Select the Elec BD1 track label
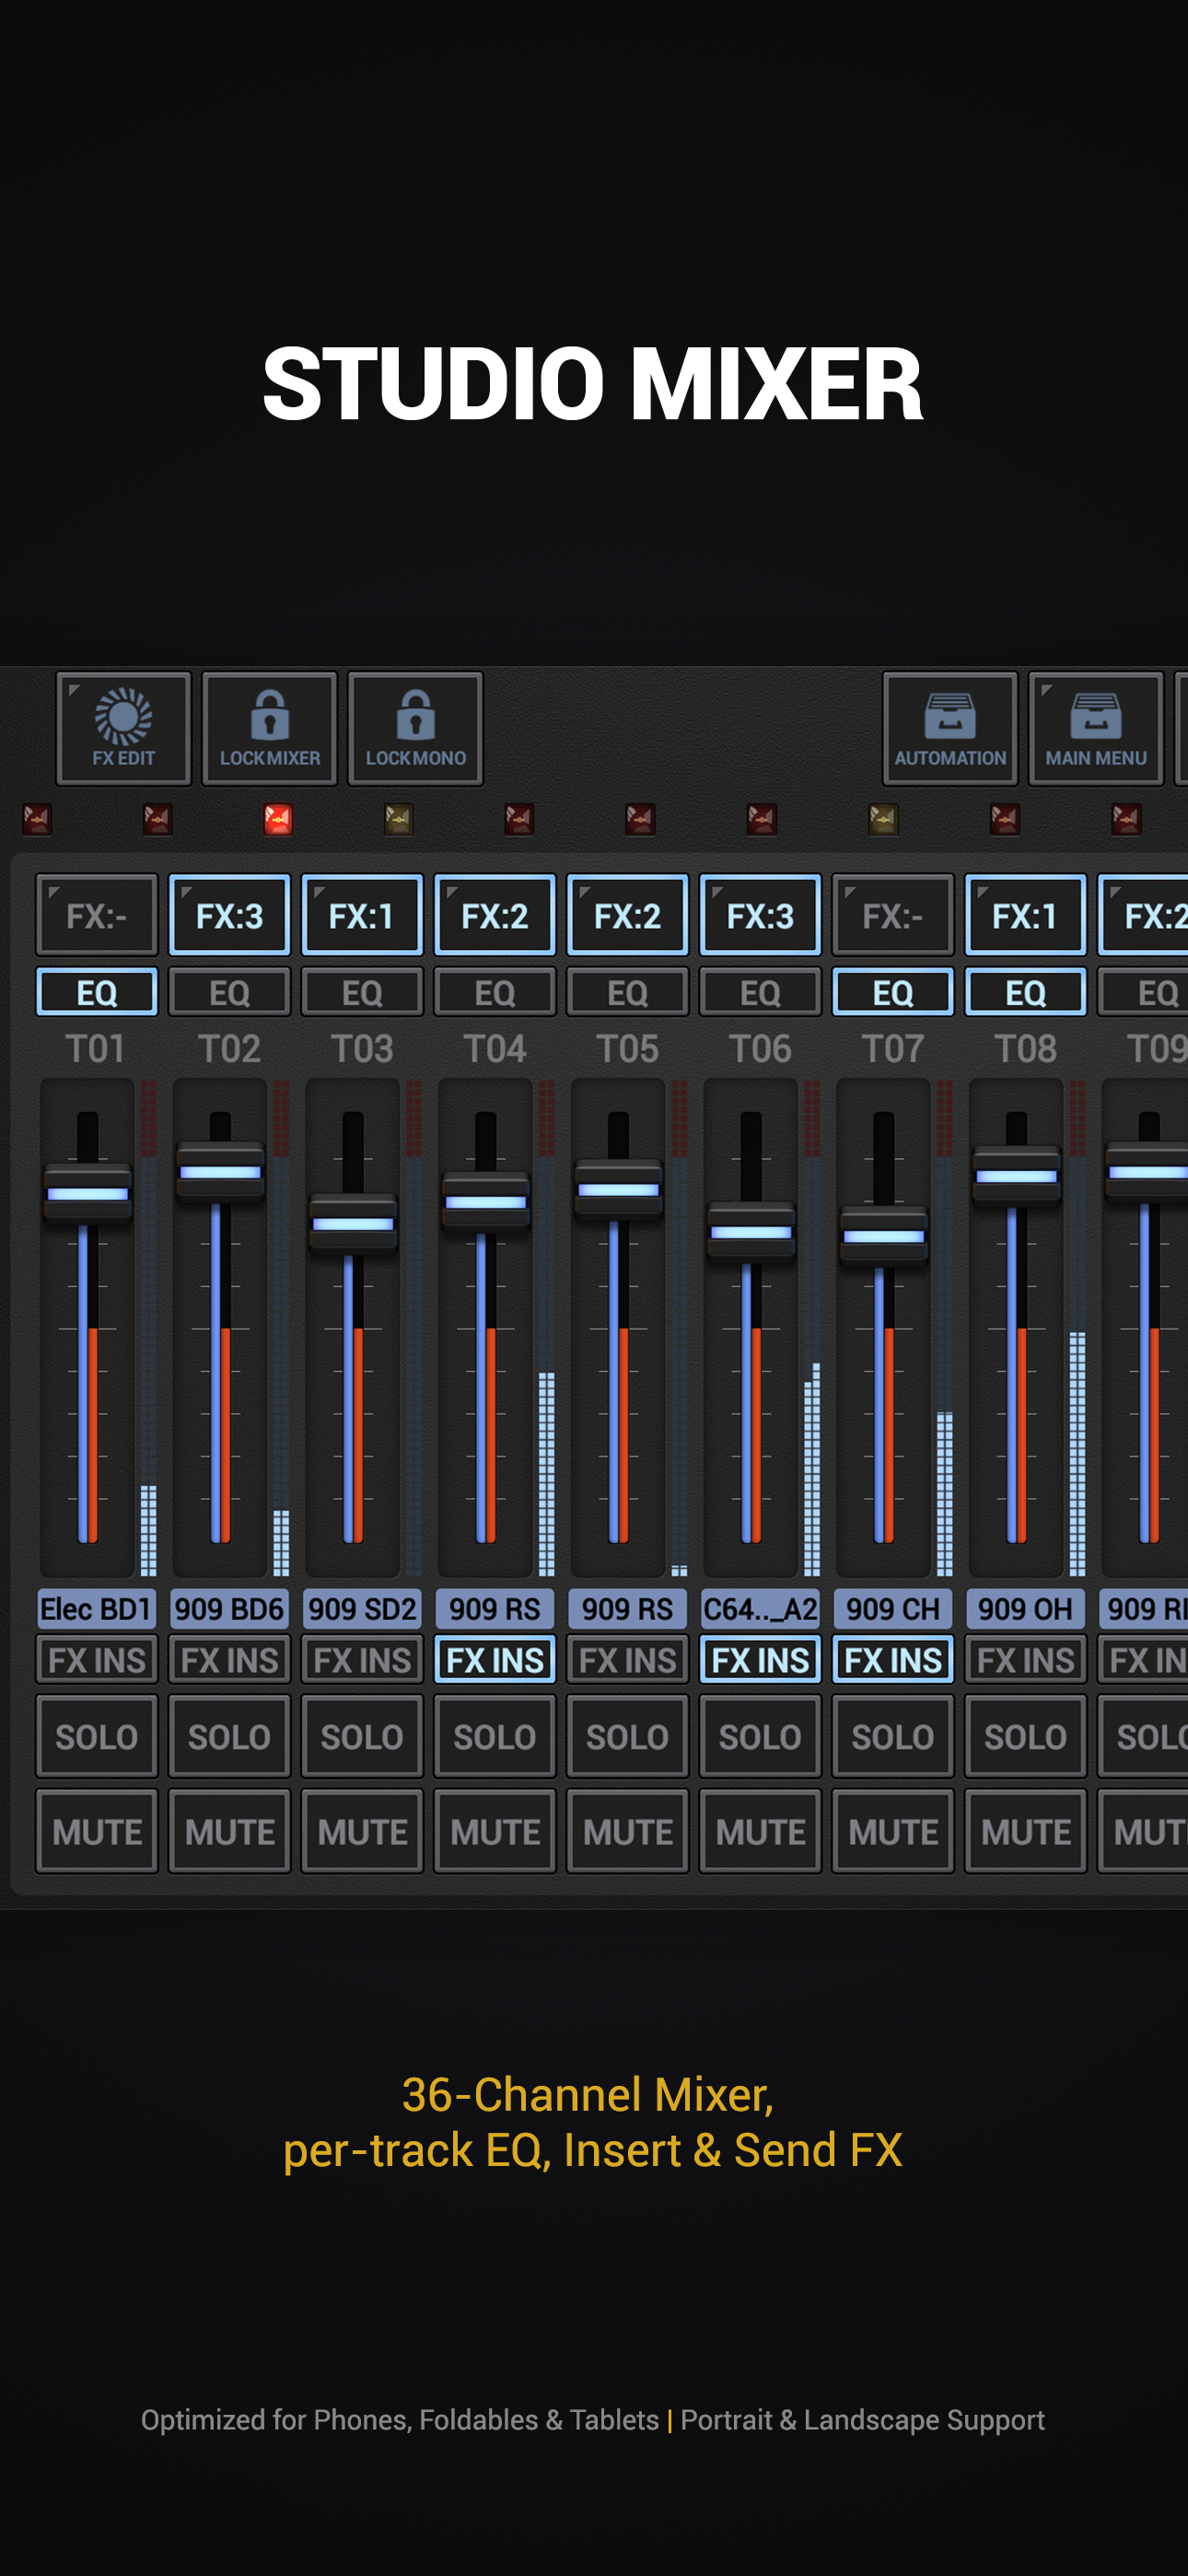 (97, 1609)
